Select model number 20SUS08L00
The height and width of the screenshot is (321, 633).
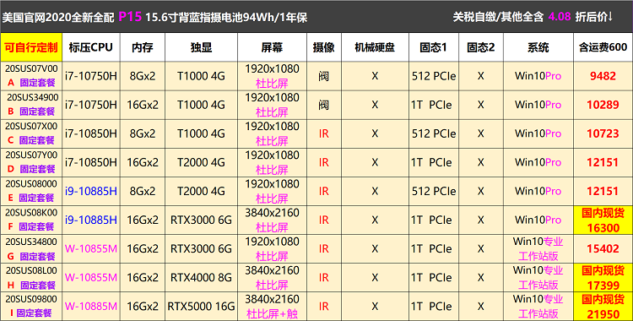(31, 270)
